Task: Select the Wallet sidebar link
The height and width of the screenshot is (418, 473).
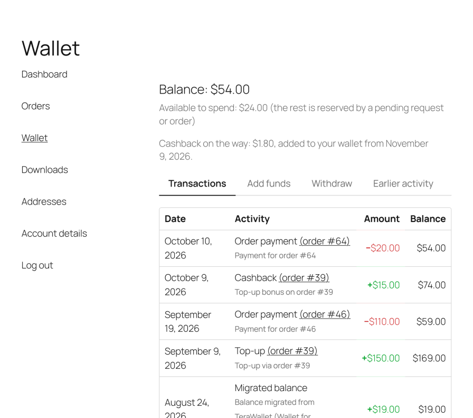Action: coord(34,138)
